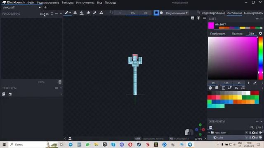Select the color picker eyedropper tool
264x148 pixels.
click(x=94, y=13)
